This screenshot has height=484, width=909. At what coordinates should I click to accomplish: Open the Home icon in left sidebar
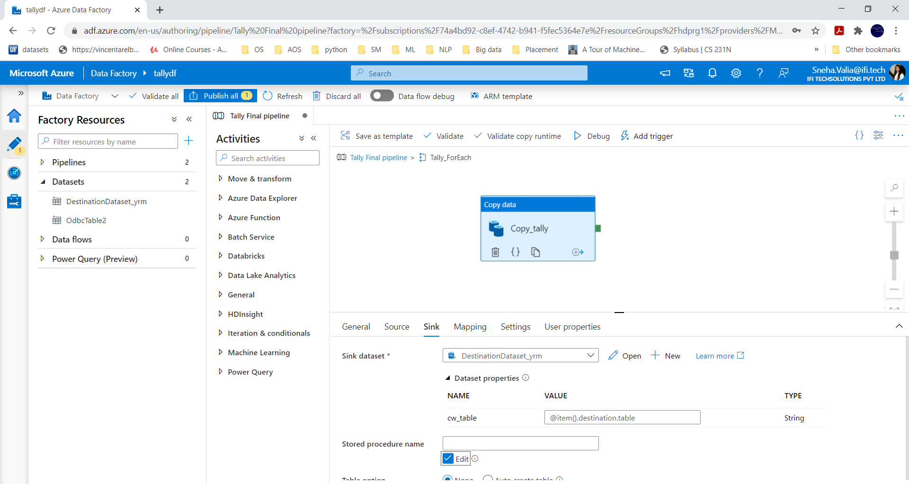pos(14,116)
